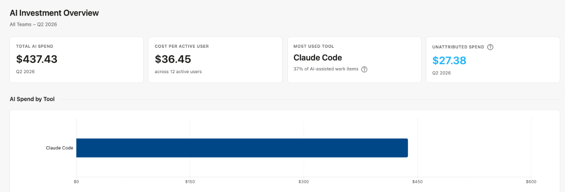This screenshot has width=565, height=192.
Task: Click the AI Investment Overview title
Action: point(54,13)
